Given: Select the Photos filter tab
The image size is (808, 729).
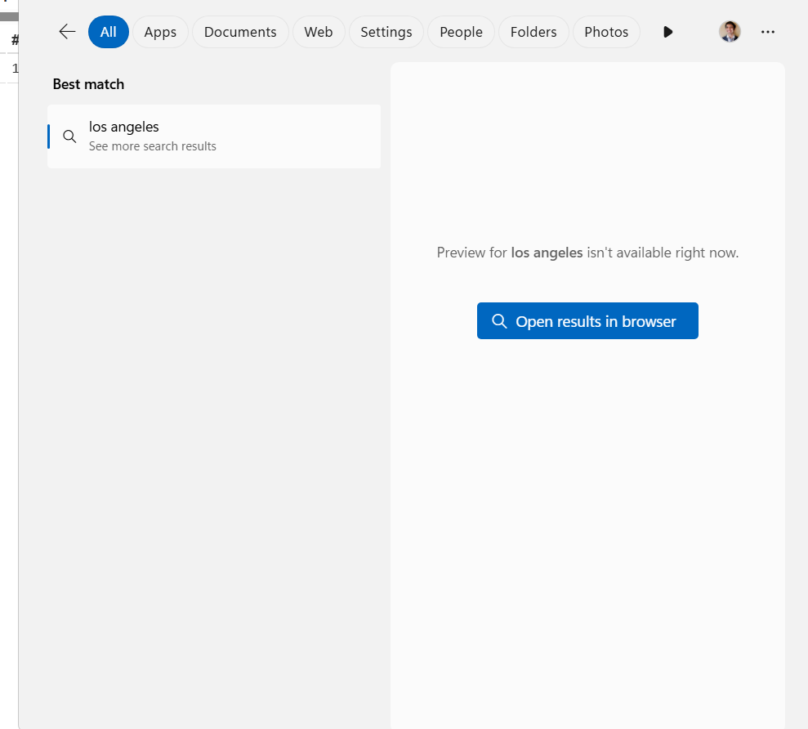Looking at the screenshot, I should click(x=606, y=32).
